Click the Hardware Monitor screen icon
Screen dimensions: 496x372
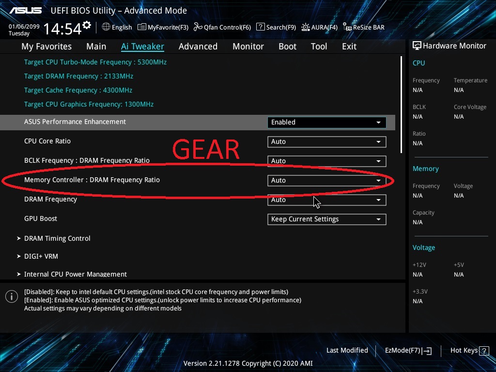pos(417,46)
